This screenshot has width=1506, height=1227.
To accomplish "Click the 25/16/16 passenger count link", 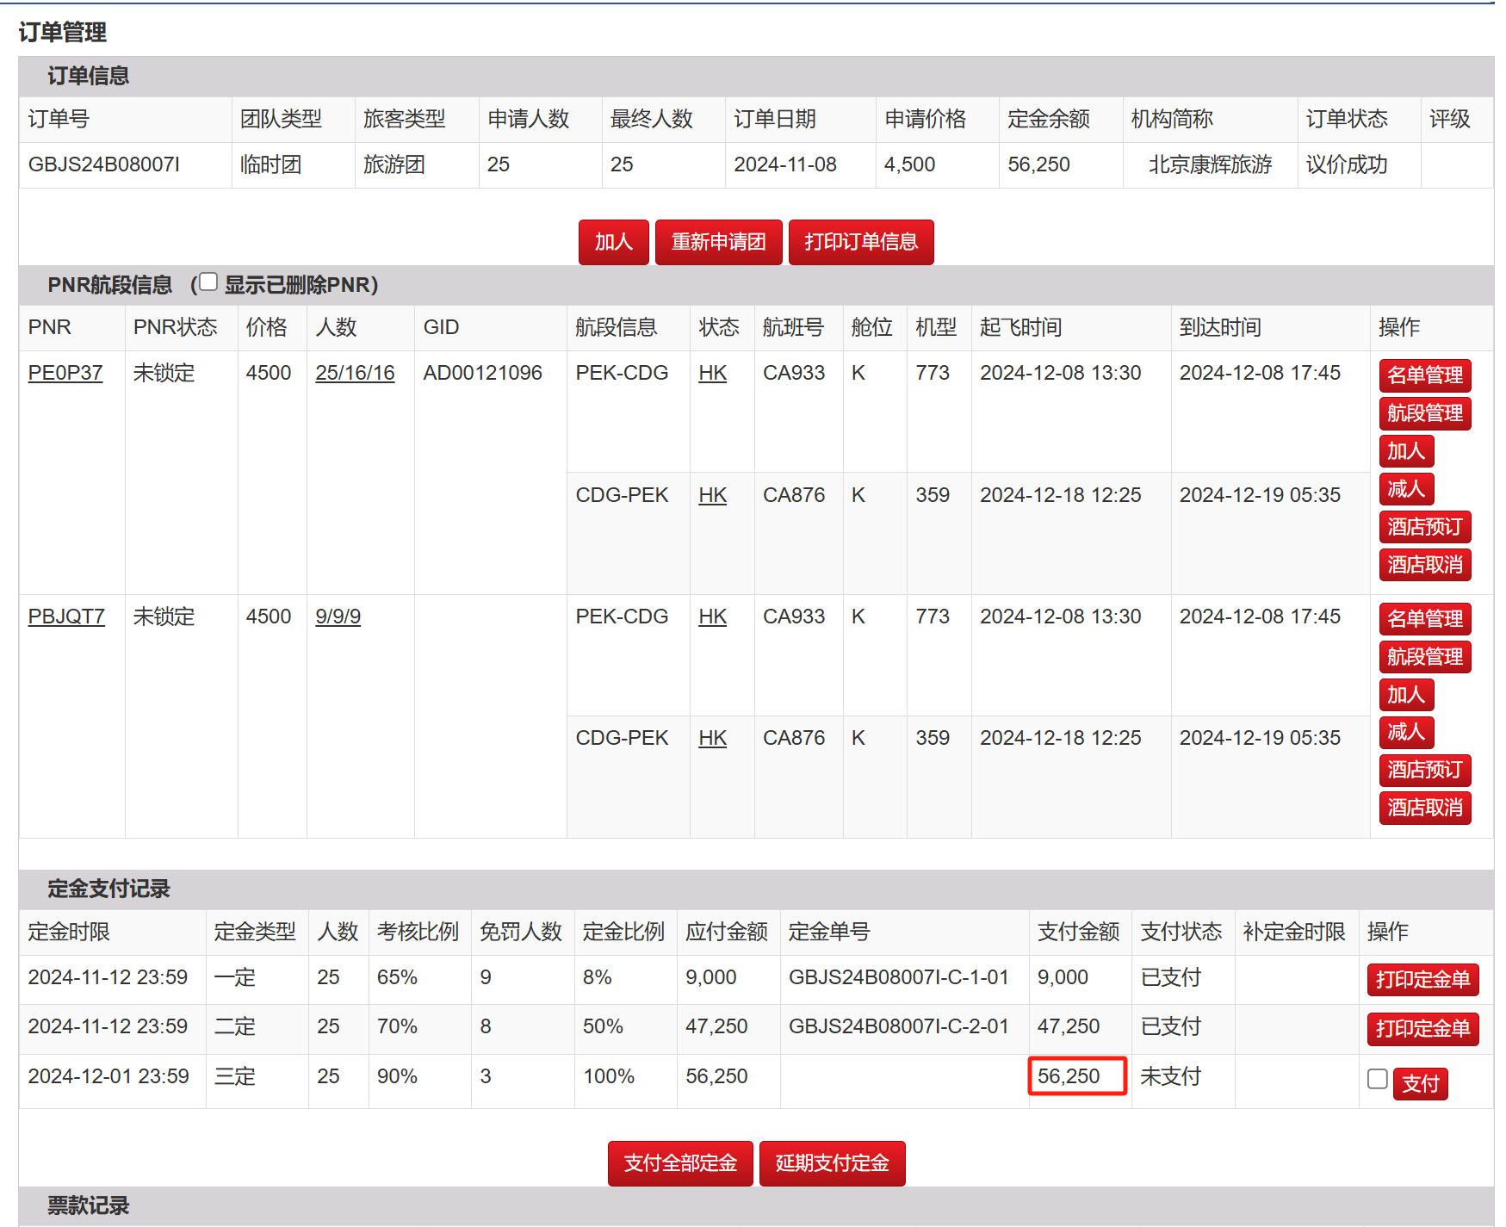I will point(355,373).
